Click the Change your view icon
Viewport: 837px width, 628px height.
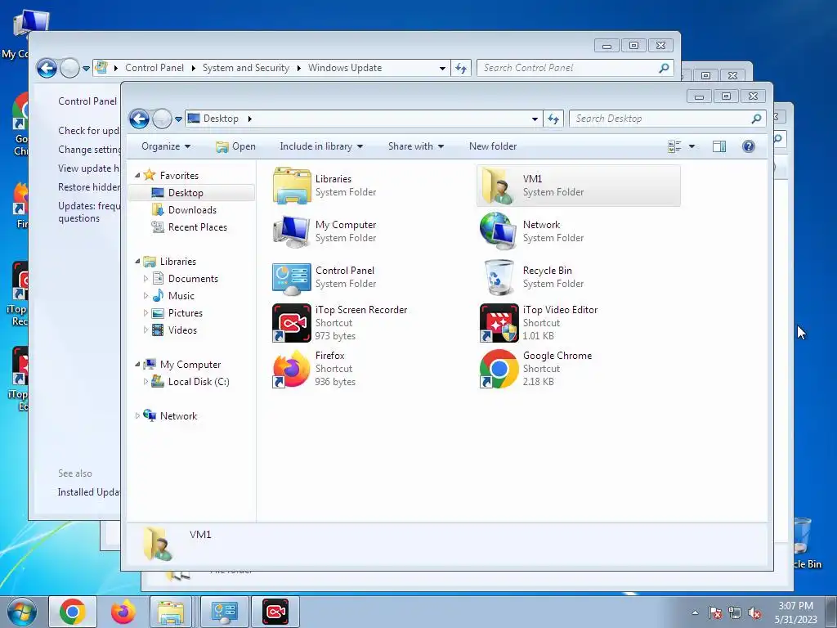click(x=674, y=146)
